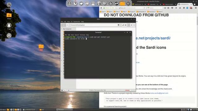This screenshot has height=111, width=198.
Task: Click the bone-shaped dock icon
Action: [x=116, y=3]
